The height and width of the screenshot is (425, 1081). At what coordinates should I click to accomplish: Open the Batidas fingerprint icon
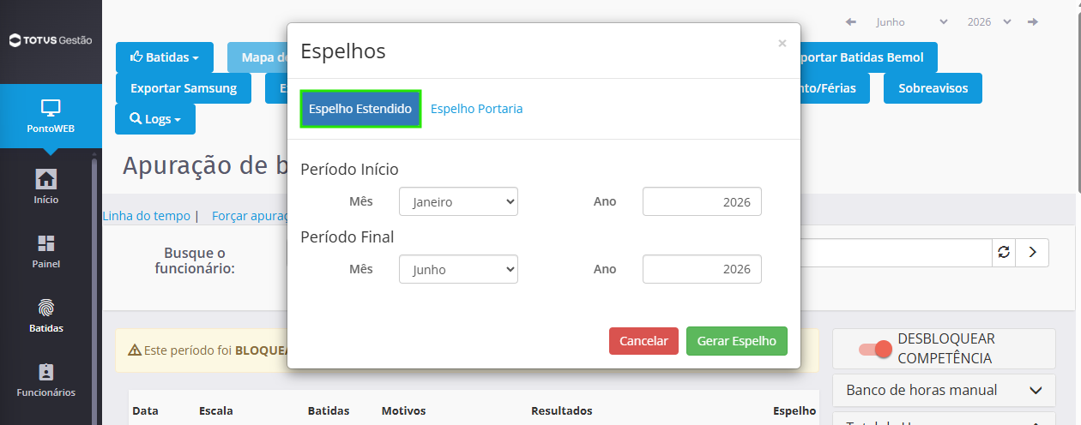pos(46,308)
